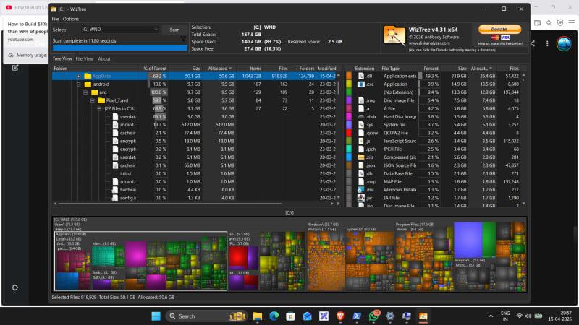Click the 50.1 GB size cell of AppData
Viewport: 579px width, 325px height.
(193, 76)
